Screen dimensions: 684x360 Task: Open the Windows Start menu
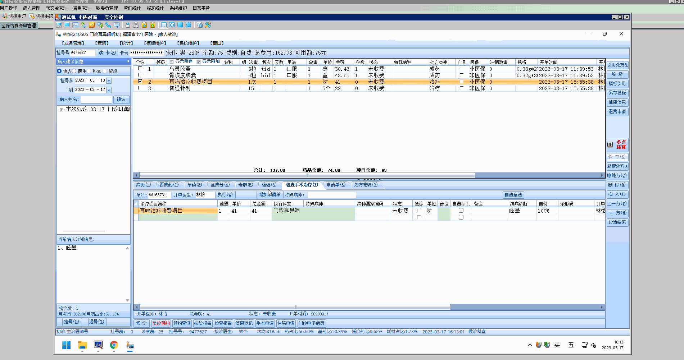(x=67, y=345)
